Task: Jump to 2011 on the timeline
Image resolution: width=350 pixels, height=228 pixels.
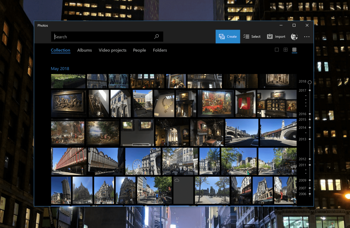Action: 303,165
